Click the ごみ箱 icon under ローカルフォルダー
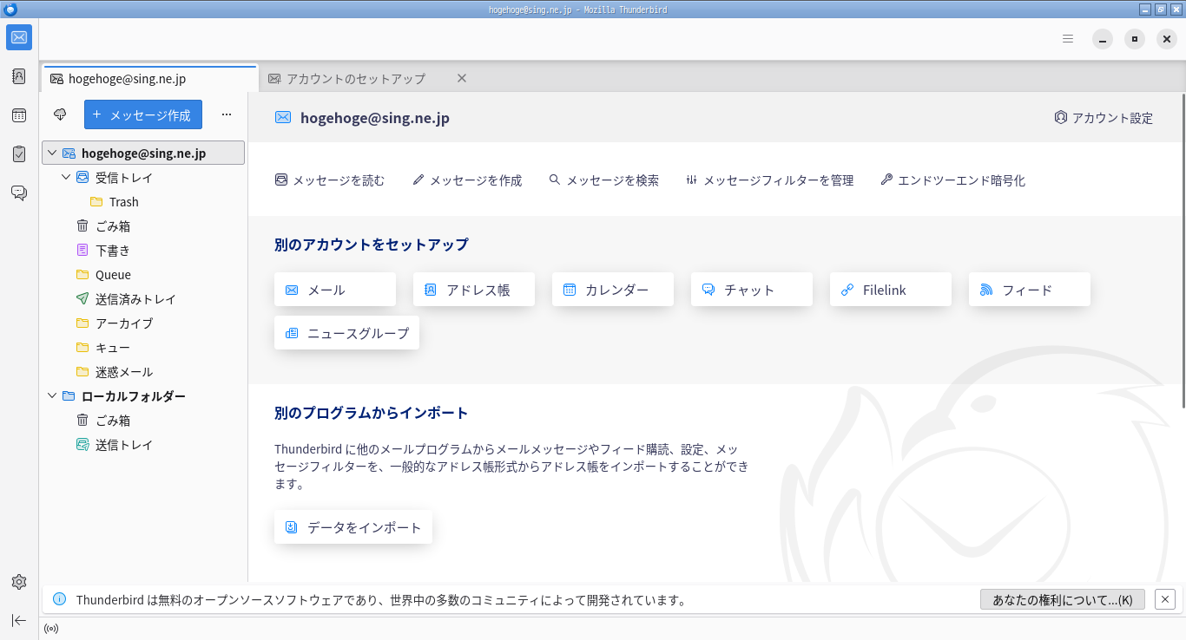The image size is (1186, 640). pyautogui.click(x=82, y=421)
